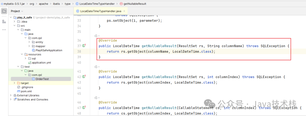The image size is (306, 116).
Task: Click the PlayItSafeApplication class icon
Action: click(x=33, y=50)
